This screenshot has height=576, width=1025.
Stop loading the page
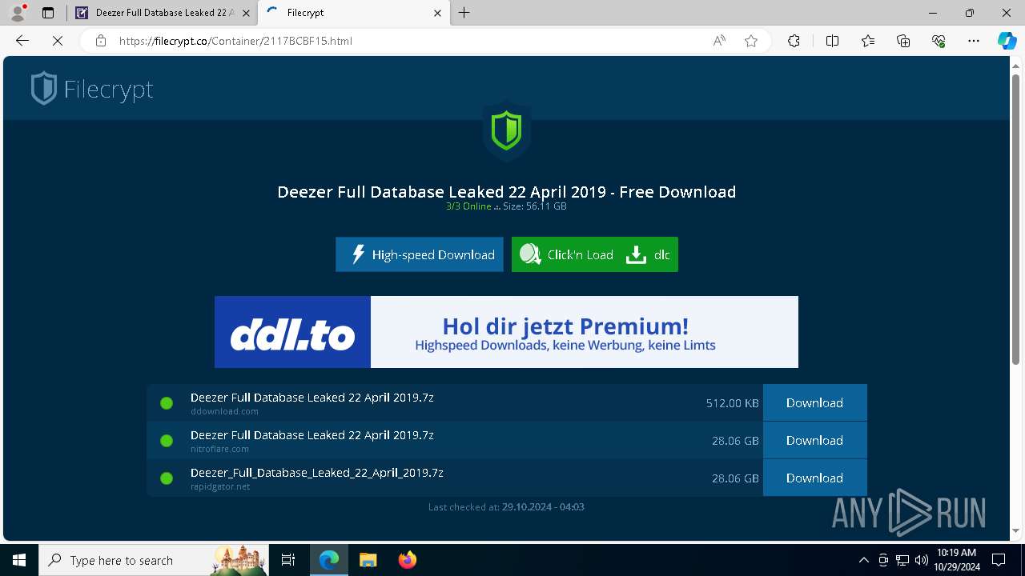[x=58, y=41]
